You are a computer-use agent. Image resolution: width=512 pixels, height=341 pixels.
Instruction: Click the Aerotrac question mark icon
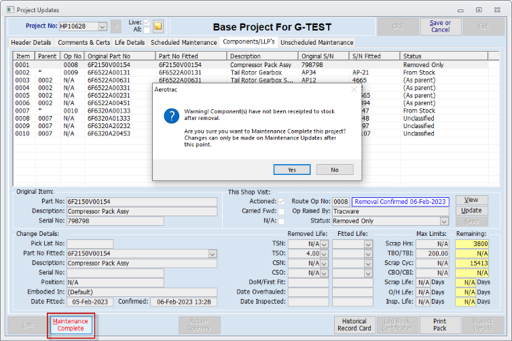pyautogui.click(x=171, y=116)
